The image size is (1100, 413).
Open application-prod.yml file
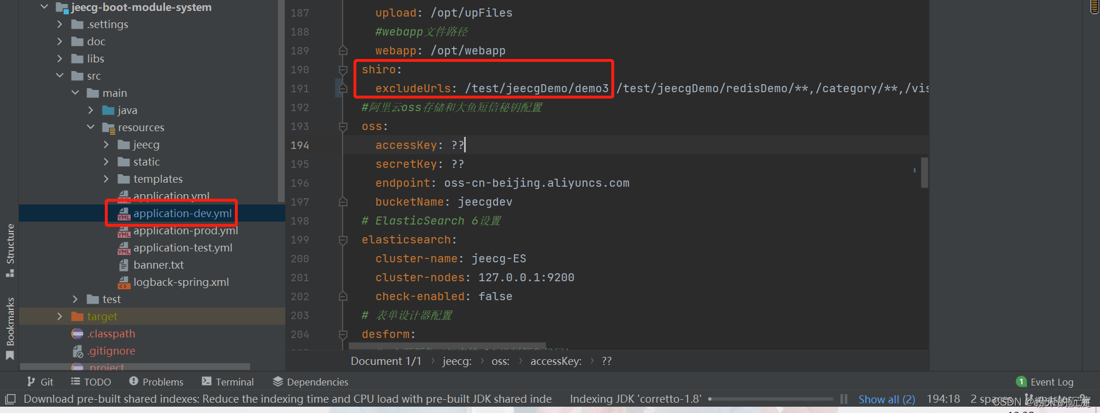click(x=186, y=230)
